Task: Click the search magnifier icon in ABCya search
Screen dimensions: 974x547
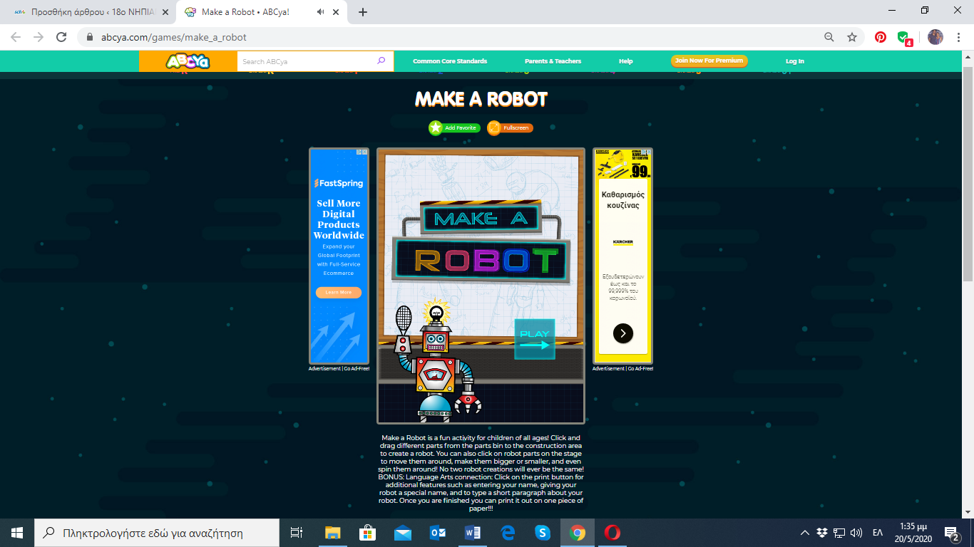Action: (381, 61)
